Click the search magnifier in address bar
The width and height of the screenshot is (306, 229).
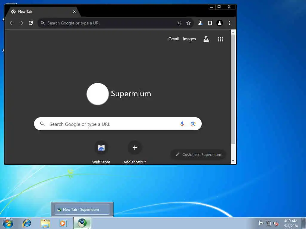42,23
